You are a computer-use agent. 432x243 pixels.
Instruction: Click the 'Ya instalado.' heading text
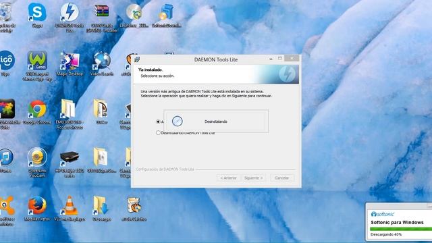click(151, 70)
